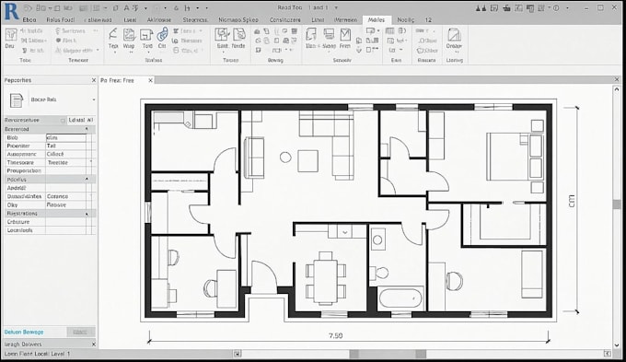Open the type selector dropdown beside Bocar Rals
Image resolution: width=626 pixels, height=362 pixels.
[x=93, y=99]
